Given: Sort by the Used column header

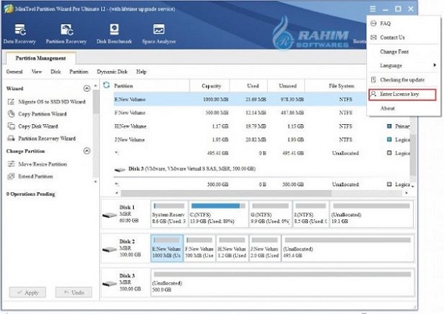Looking at the screenshot, I should pyautogui.click(x=253, y=85).
